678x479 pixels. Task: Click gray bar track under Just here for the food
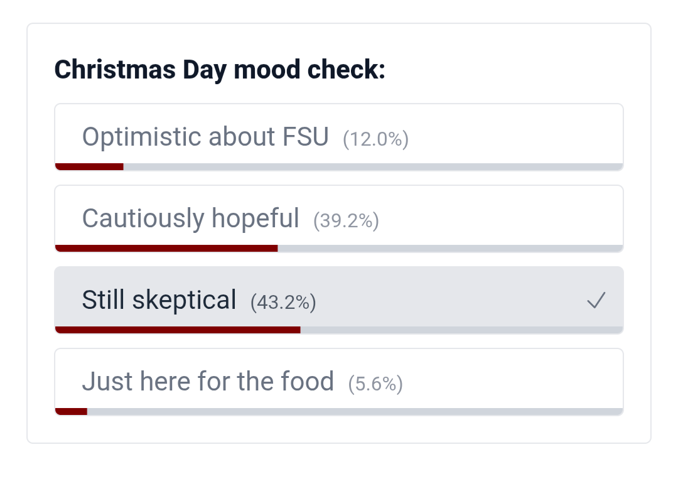(x=355, y=411)
